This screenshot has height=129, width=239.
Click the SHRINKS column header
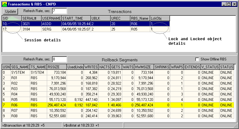162,67
